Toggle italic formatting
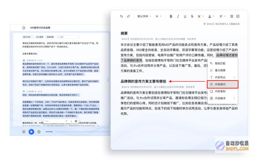The image size is (256, 160). point(178,16)
